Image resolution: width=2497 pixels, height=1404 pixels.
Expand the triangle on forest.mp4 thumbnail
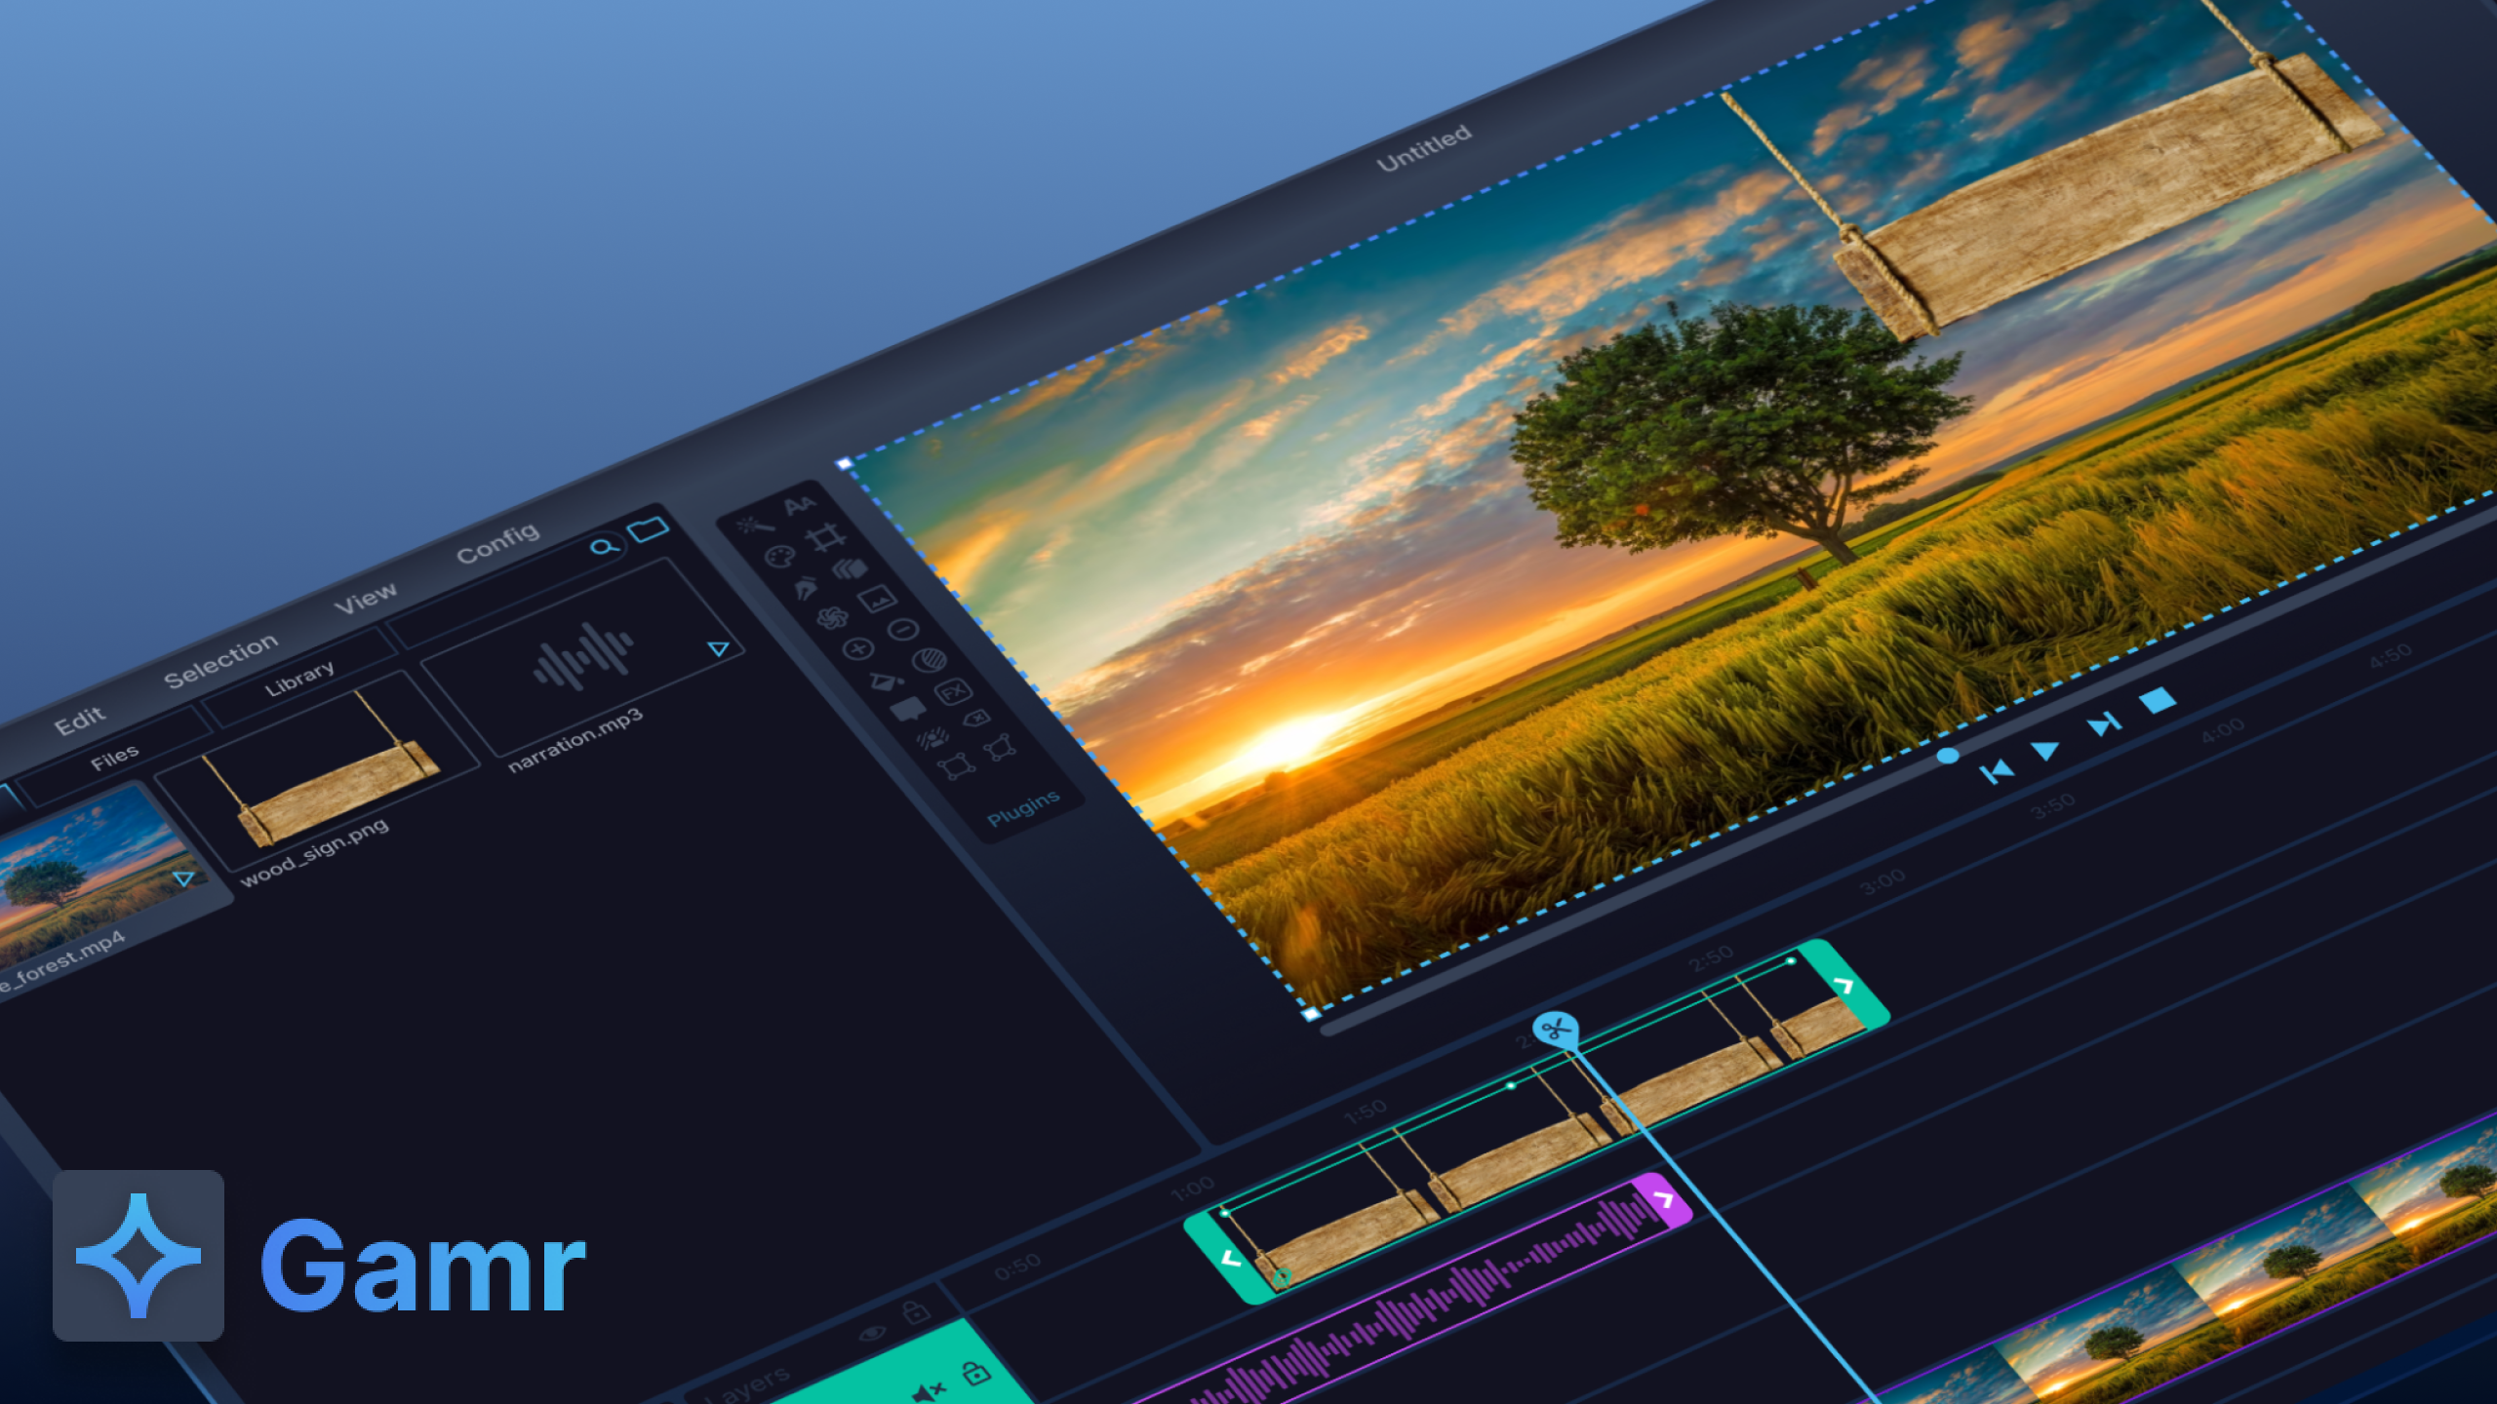coord(183,878)
